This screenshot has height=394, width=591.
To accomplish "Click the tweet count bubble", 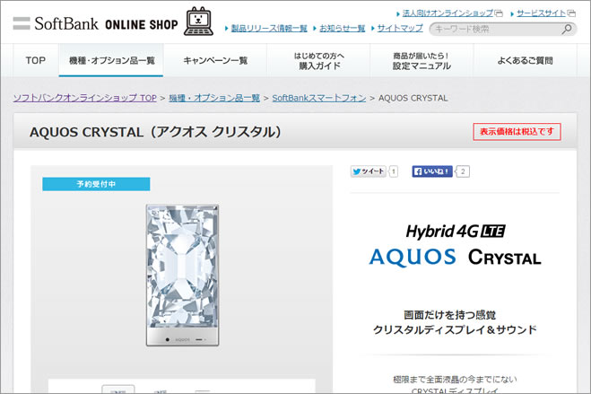I will [393, 171].
